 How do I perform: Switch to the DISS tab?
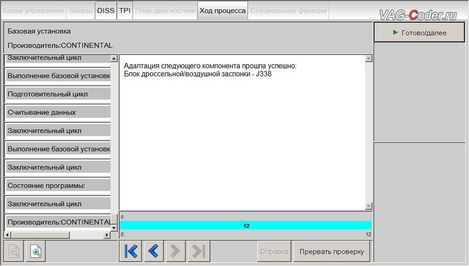(106, 11)
